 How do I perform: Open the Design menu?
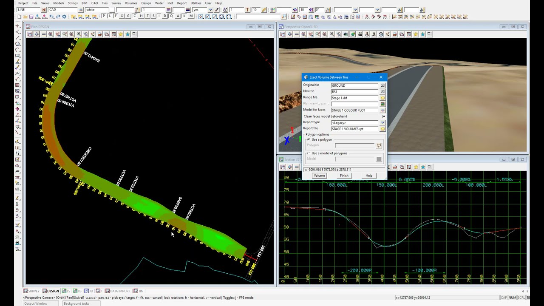point(146,3)
